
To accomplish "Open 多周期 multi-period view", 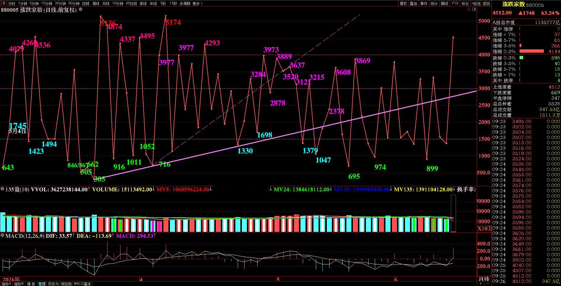I will pyautogui.click(x=185, y=4).
